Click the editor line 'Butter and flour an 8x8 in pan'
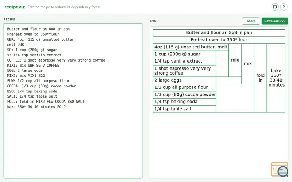Viewport: 292px width, 182px height. [38, 29]
